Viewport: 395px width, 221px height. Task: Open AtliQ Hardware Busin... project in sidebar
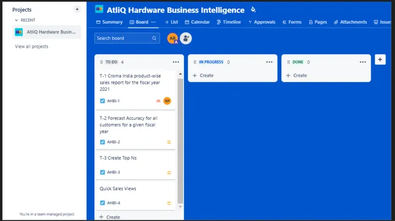(47, 32)
